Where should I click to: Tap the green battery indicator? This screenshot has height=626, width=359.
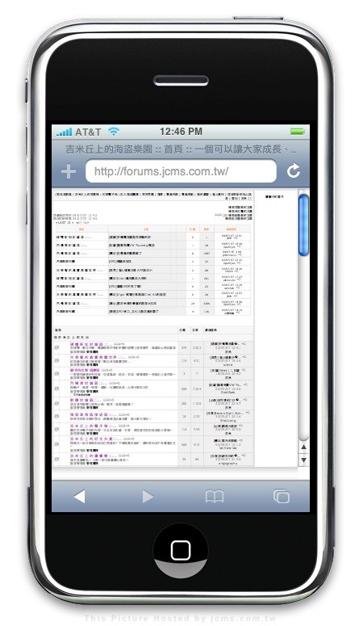click(298, 132)
